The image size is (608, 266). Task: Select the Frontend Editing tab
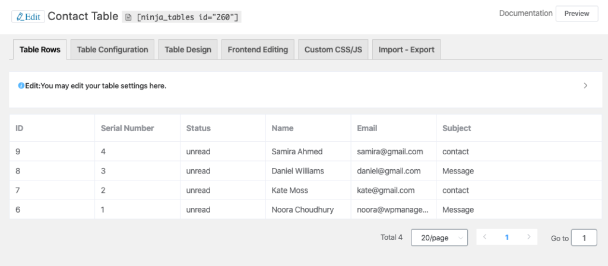coord(258,50)
